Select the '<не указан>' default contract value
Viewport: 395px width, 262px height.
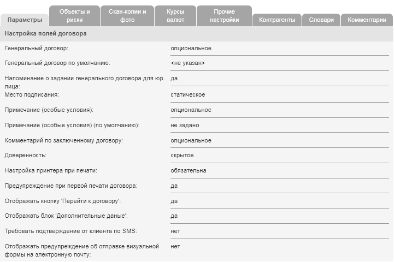click(x=187, y=63)
